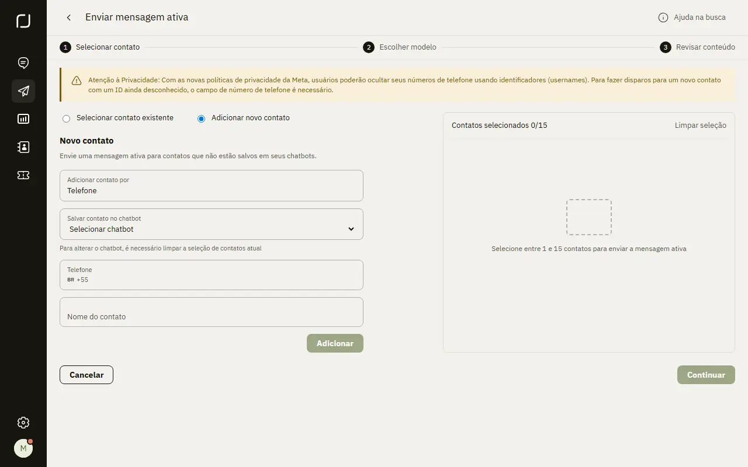Screen dimensions: 748x467
Task: Click the empty selection dashed placeholder
Action: point(589,217)
